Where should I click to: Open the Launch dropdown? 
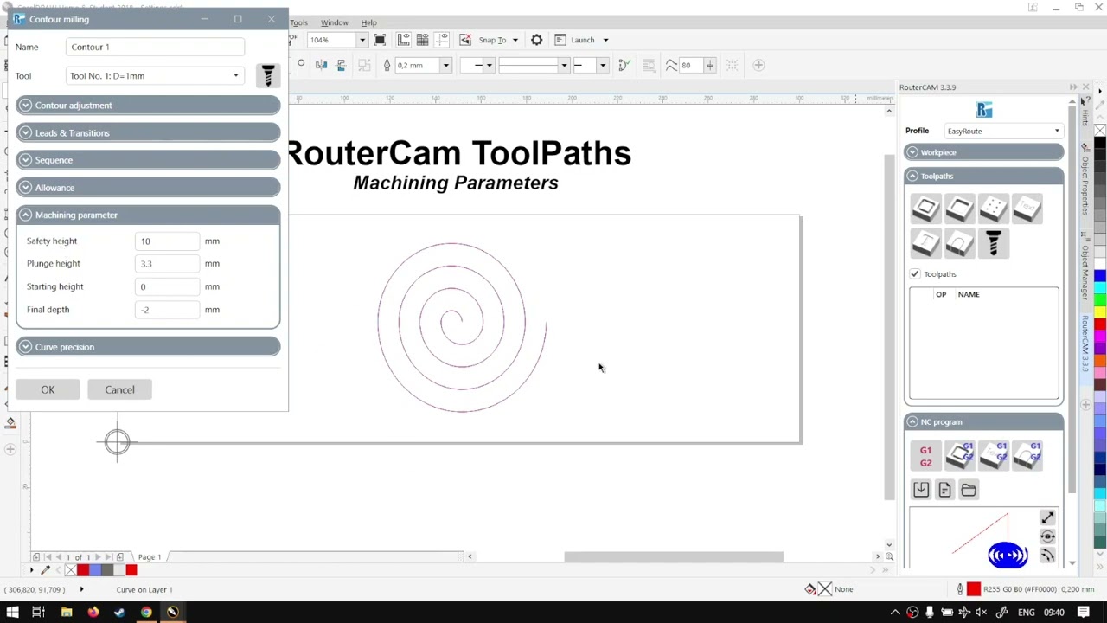tap(605, 40)
